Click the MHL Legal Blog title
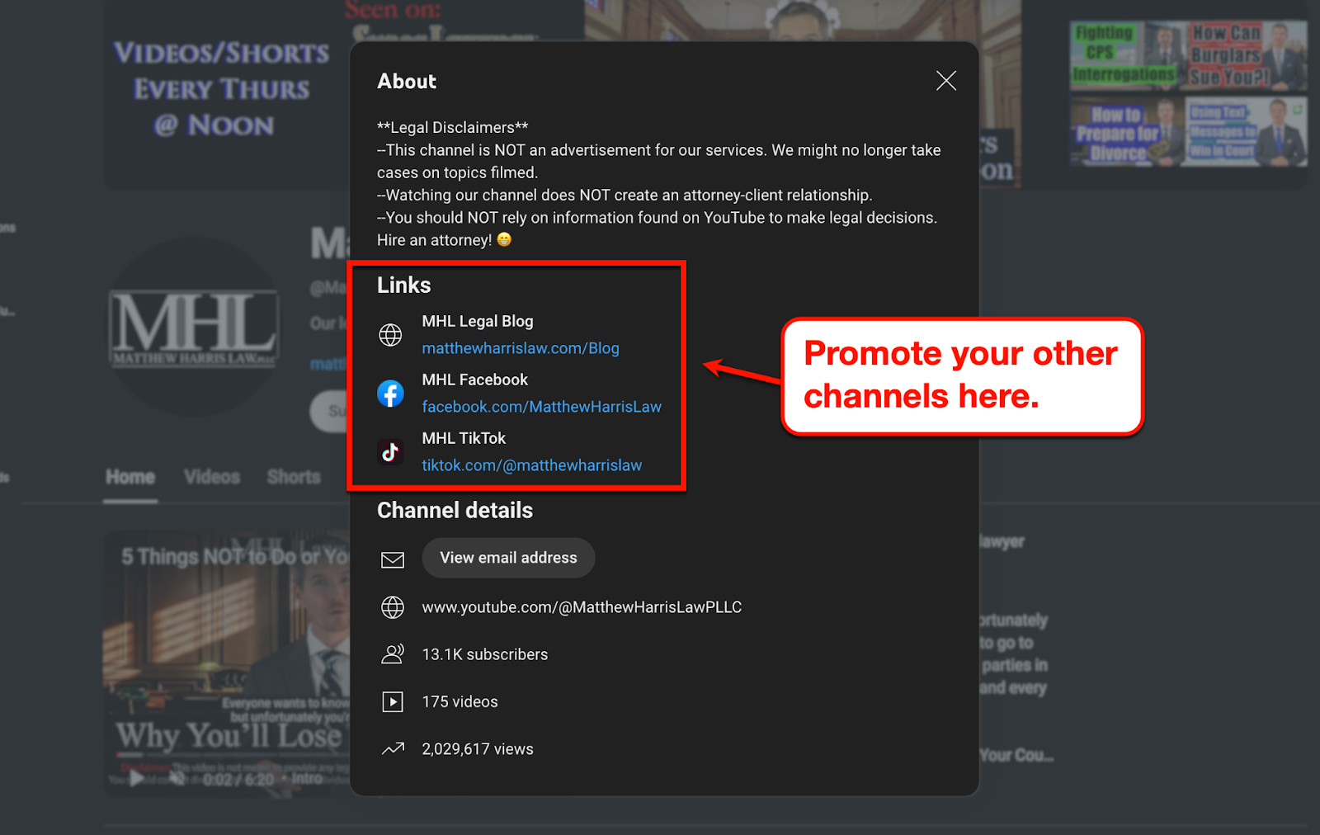The height and width of the screenshot is (835, 1320). [478, 321]
